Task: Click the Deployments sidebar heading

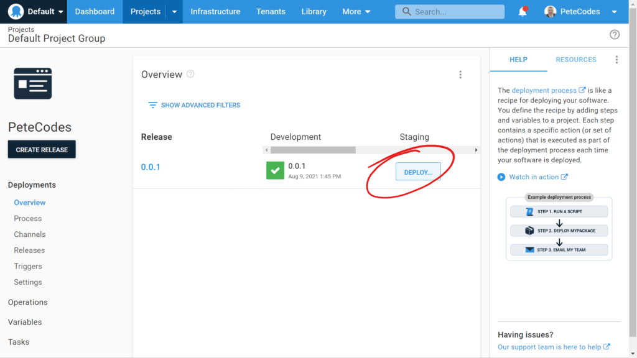Action: 32,185
